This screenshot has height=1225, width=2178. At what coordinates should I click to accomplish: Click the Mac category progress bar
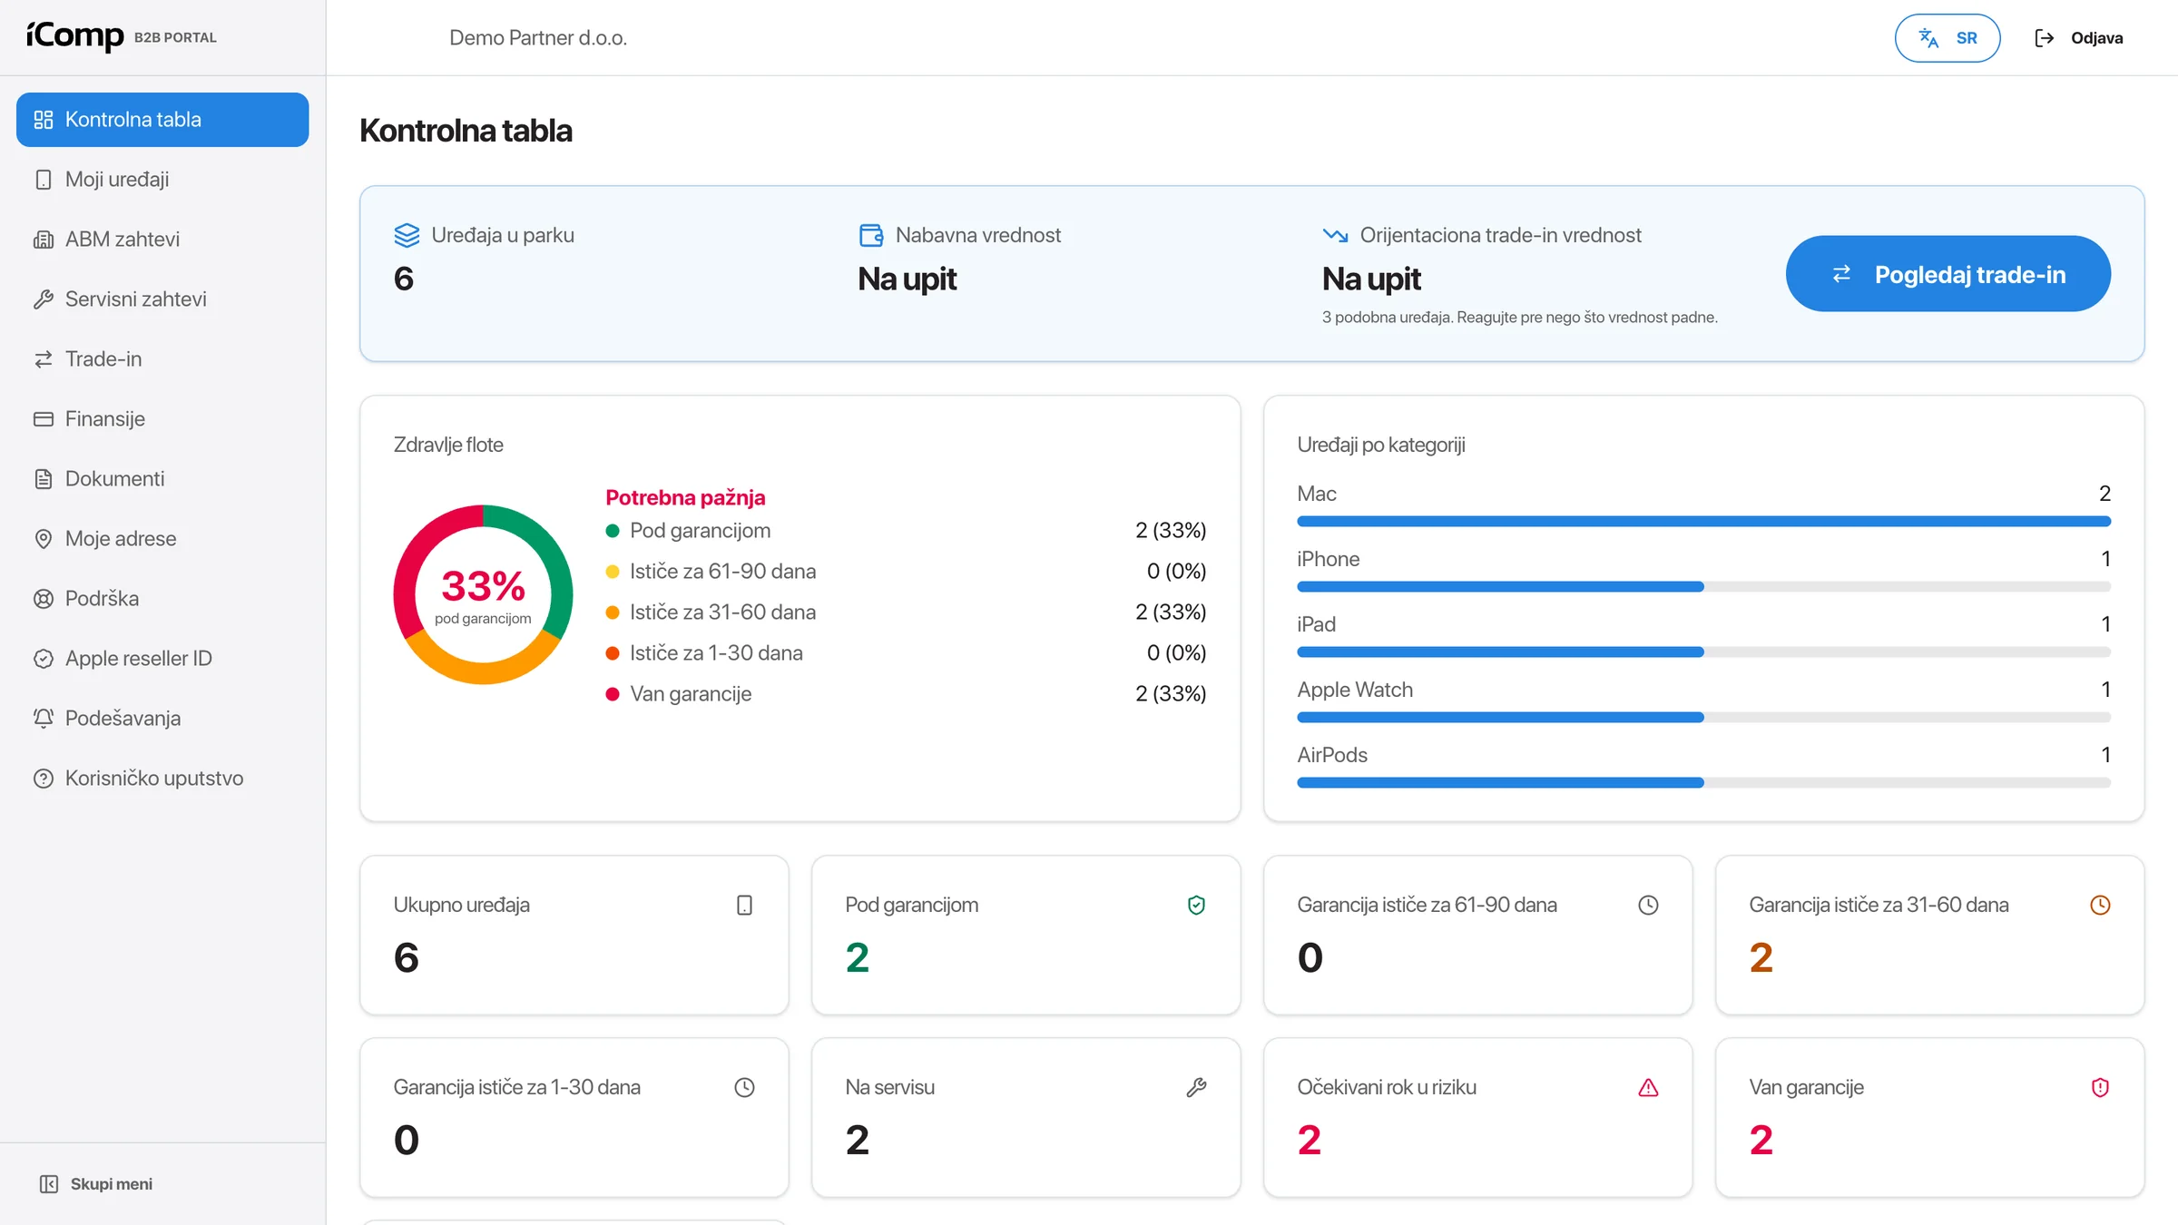1703,522
